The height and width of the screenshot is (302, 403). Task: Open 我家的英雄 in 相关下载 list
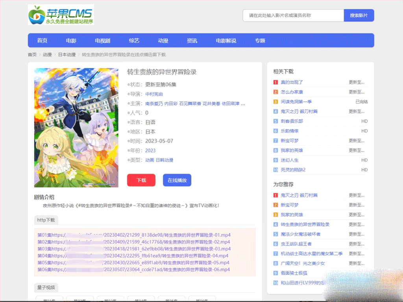coord(292,150)
